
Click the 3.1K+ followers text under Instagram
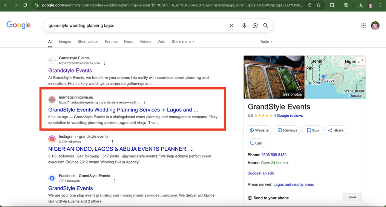coord(70,142)
